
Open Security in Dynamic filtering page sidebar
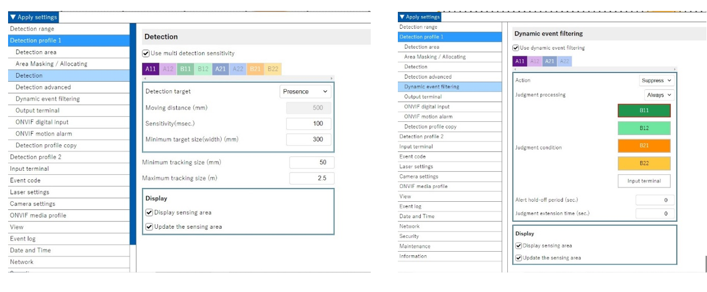(450, 236)
